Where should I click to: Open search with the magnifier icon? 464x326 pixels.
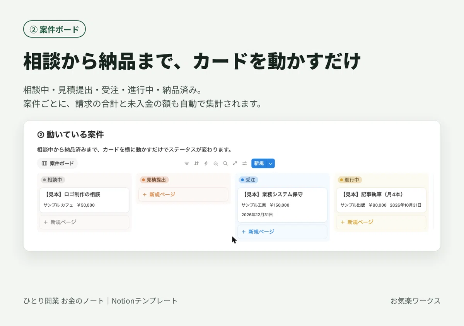(x=225, y=163)
